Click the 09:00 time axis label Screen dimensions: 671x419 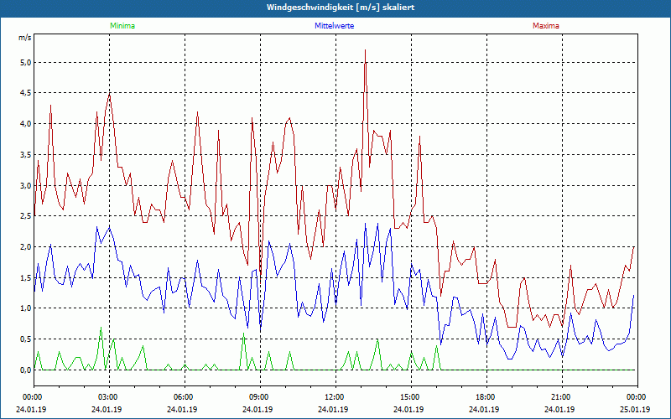click(260, 397)
